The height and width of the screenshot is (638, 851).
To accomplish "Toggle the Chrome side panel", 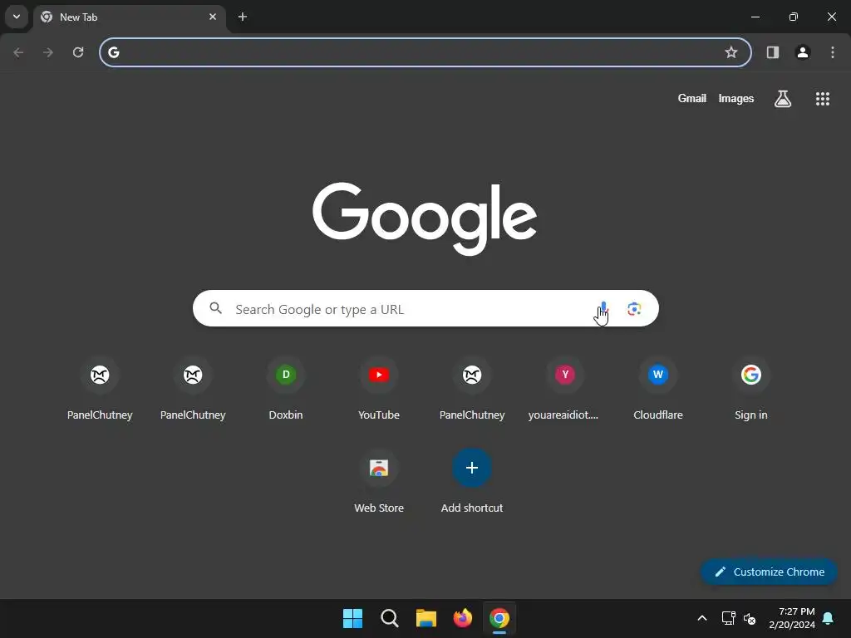I will point(773,52).
